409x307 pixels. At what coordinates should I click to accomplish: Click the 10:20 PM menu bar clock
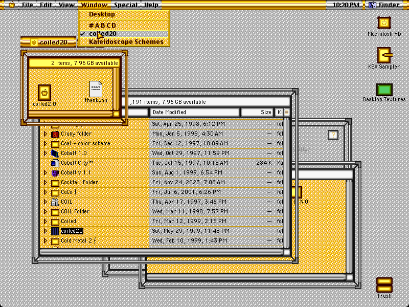(346, 5)
